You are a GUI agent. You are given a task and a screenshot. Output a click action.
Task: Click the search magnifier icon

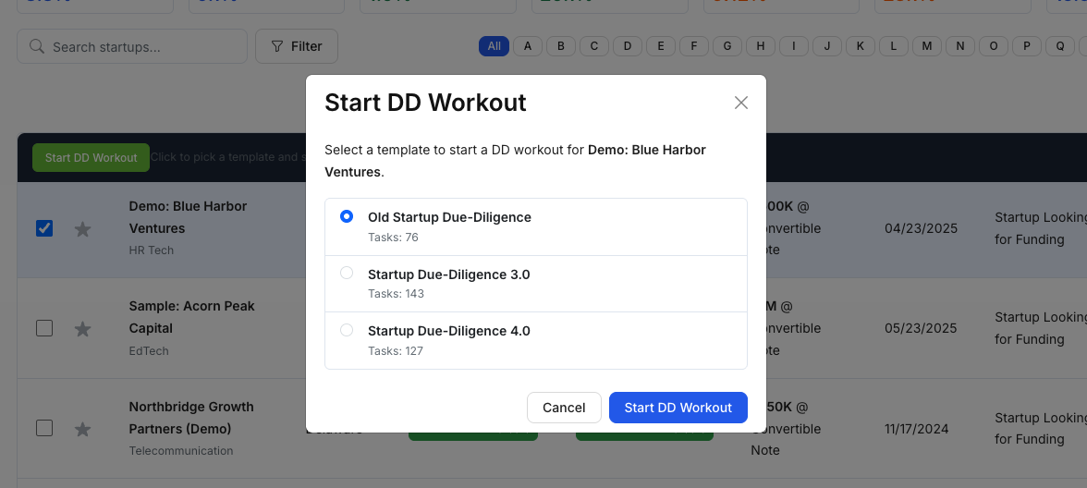[x=37, y=46]
